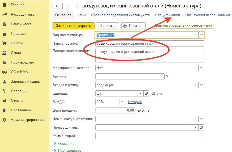
Task: Open Номенклатурная группа dropdown arrow
Action: point(195,119)
